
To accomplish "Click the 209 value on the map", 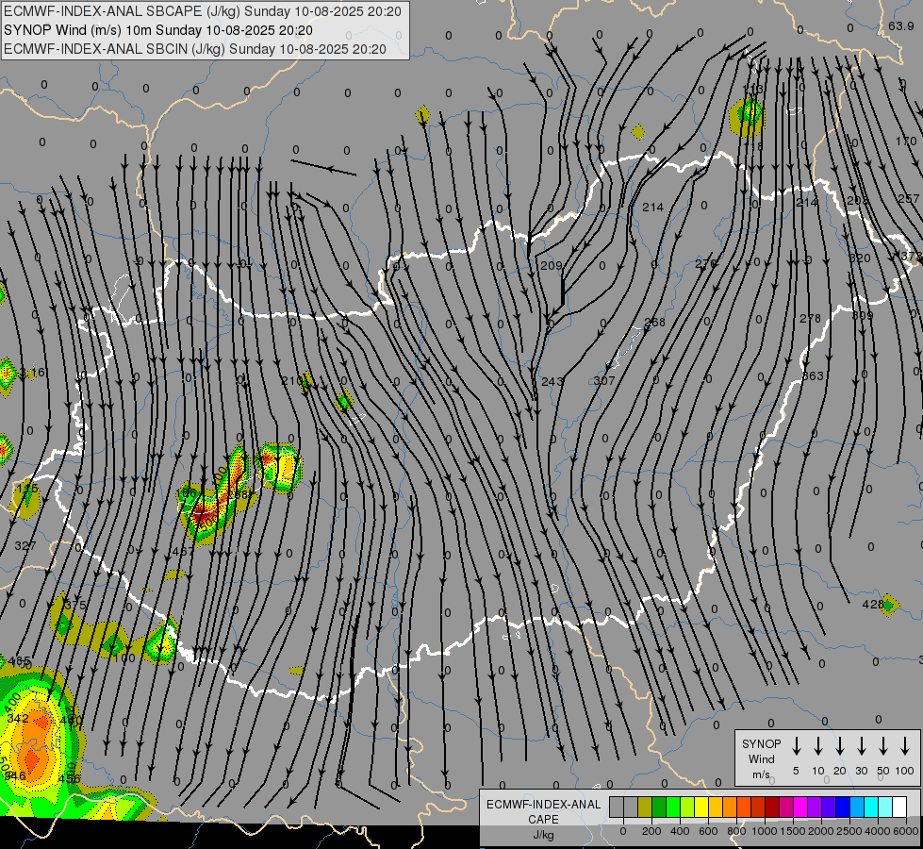I will [551, 266].
